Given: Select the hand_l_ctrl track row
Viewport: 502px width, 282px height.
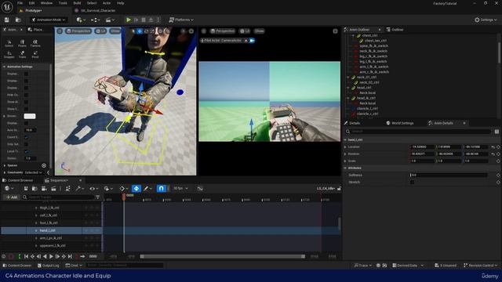Looking at the screenshot, I should click(x=51, y=230).
